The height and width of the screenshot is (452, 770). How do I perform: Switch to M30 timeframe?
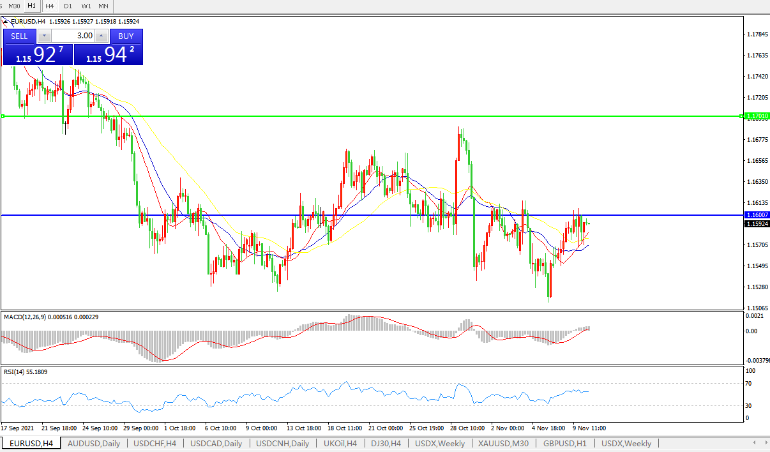point(14,6)
